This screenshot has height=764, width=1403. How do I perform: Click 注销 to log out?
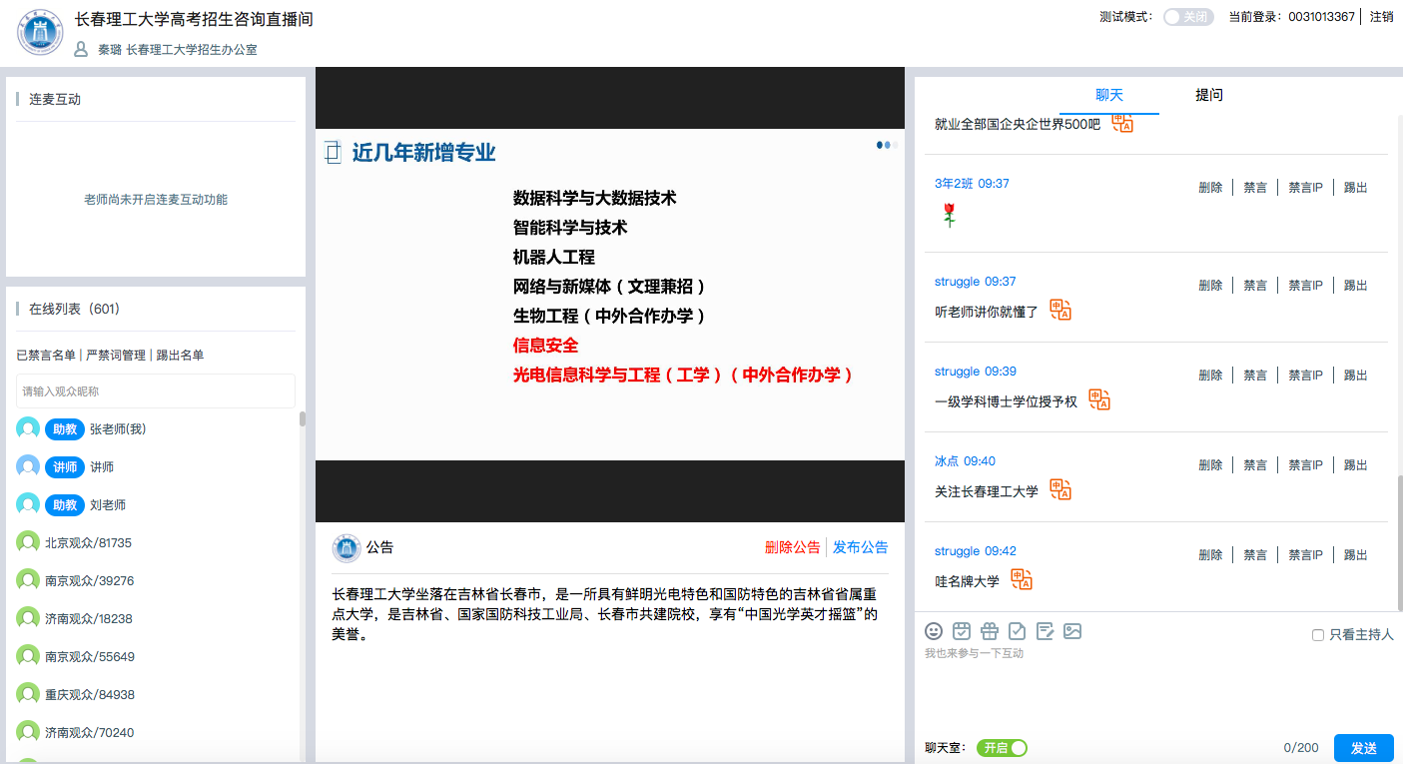[x=1382, y=17]
